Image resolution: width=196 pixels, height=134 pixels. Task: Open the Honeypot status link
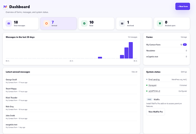pyautogui.click(x=152, y=85)
